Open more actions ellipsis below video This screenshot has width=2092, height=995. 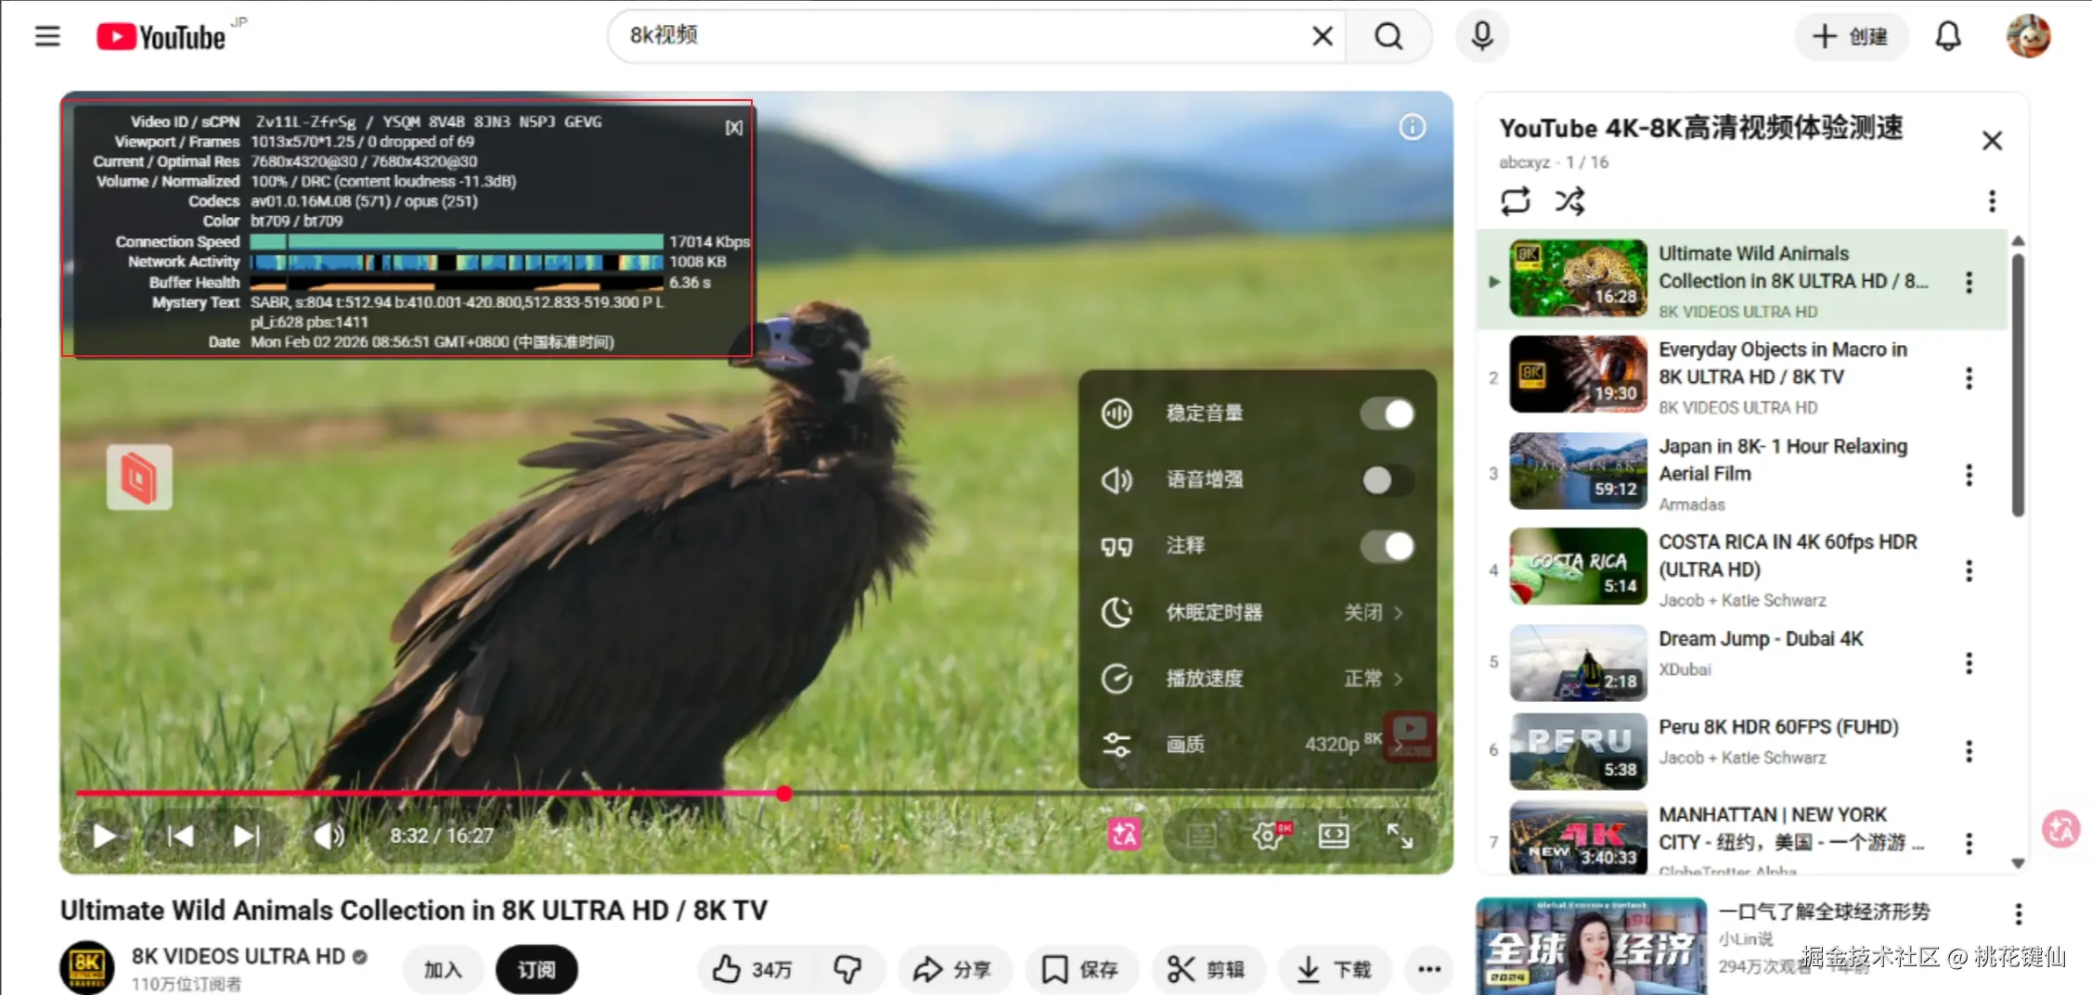click(1429, 969)
